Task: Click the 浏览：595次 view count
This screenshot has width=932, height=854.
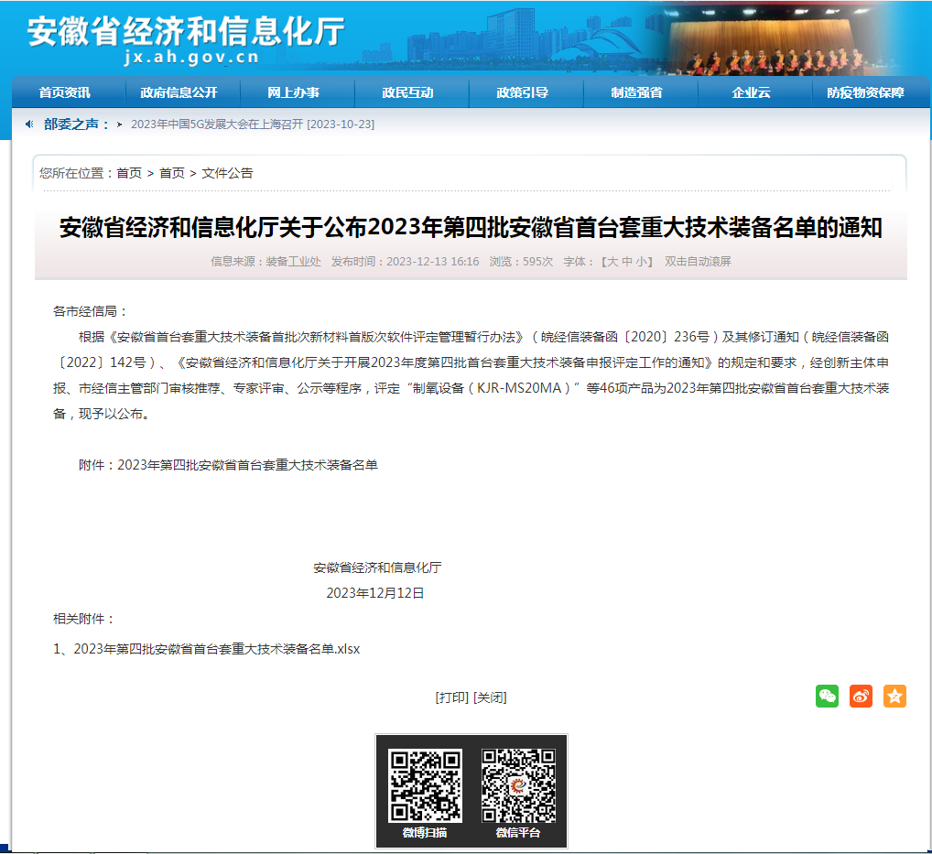Action: tap(521, 262)
